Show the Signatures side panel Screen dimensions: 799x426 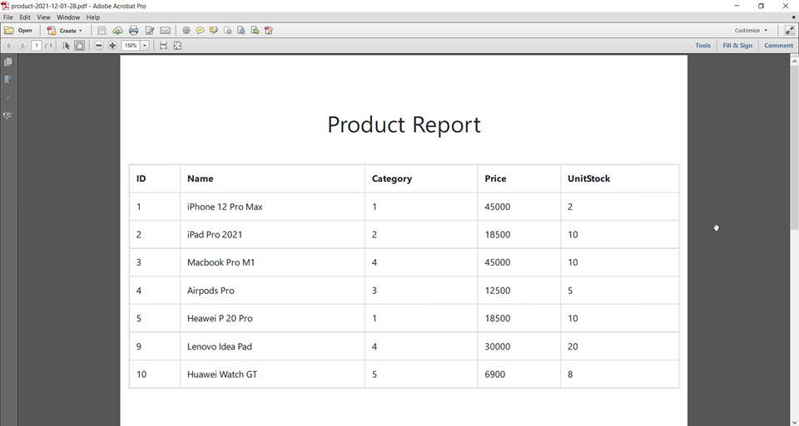tap(8, 116)
